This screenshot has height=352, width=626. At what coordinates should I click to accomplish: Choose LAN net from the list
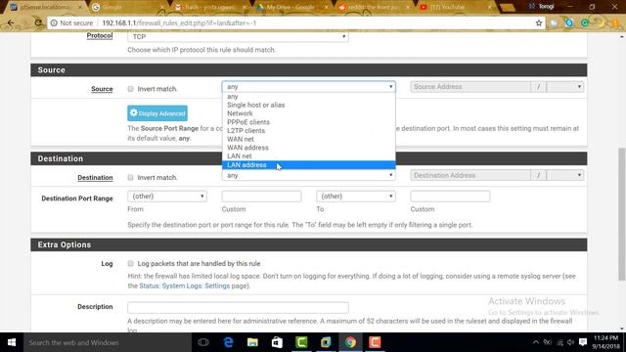[309, 156]
